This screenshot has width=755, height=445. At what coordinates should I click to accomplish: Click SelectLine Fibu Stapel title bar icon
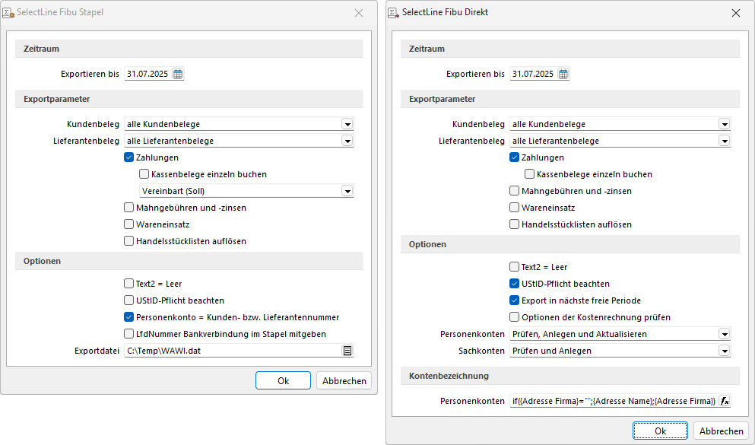pyautogui.click(x=8, y=13)
